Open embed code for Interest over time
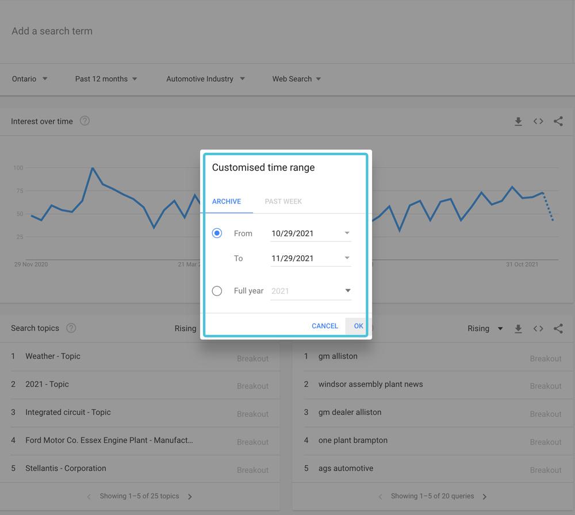 [x=538, y=121]
